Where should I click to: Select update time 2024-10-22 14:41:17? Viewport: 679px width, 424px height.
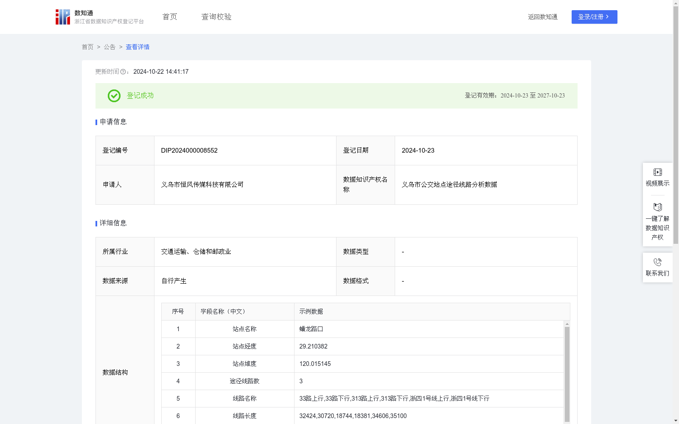point(161,72)
